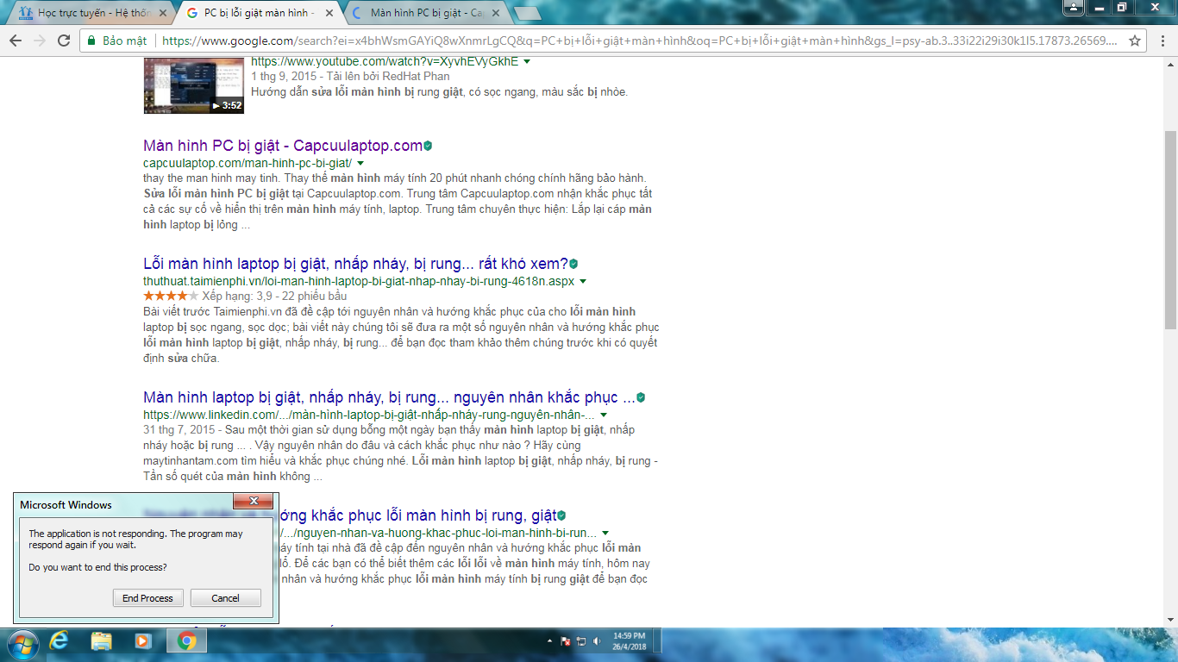This screenshot has width=1178, height=662.
Task: Click the browser back arrow
Action: pyautogui.click(x=16, y=41)
